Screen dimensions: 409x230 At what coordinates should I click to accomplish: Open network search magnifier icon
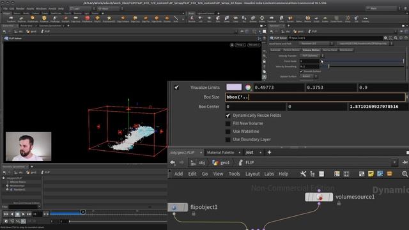405,174
